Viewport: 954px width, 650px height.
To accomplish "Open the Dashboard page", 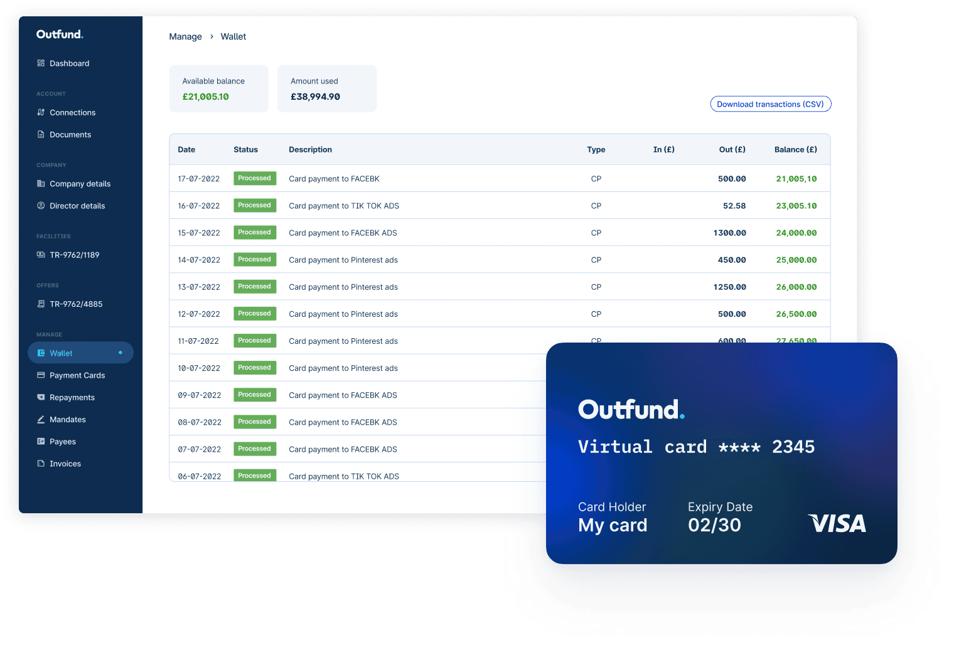I will [x=69, y=63].
